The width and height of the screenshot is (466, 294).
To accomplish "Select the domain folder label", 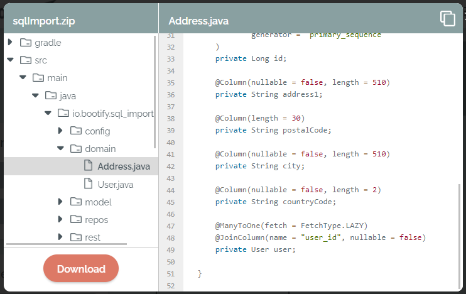I will (x=100, y=149).
